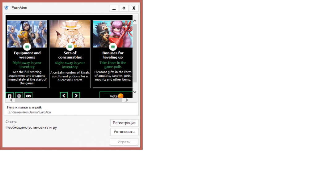
Task: Click the game folder path E:\Games\AionDestiny\EuroAion
Action: click(30, 112)
